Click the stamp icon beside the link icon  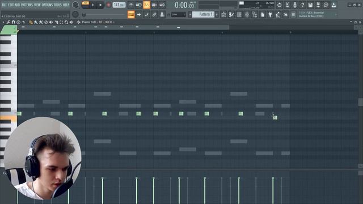point(162,15)
